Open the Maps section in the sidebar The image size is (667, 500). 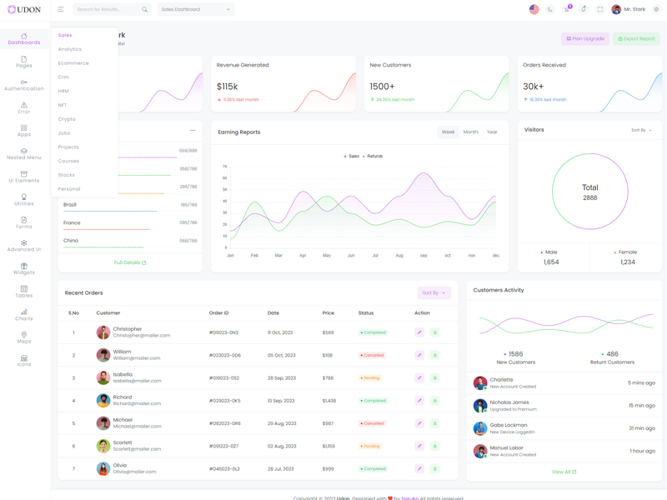coord(23,337)
